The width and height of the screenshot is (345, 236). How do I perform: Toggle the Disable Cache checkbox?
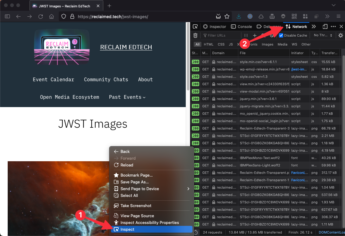[x=281, y=35]
